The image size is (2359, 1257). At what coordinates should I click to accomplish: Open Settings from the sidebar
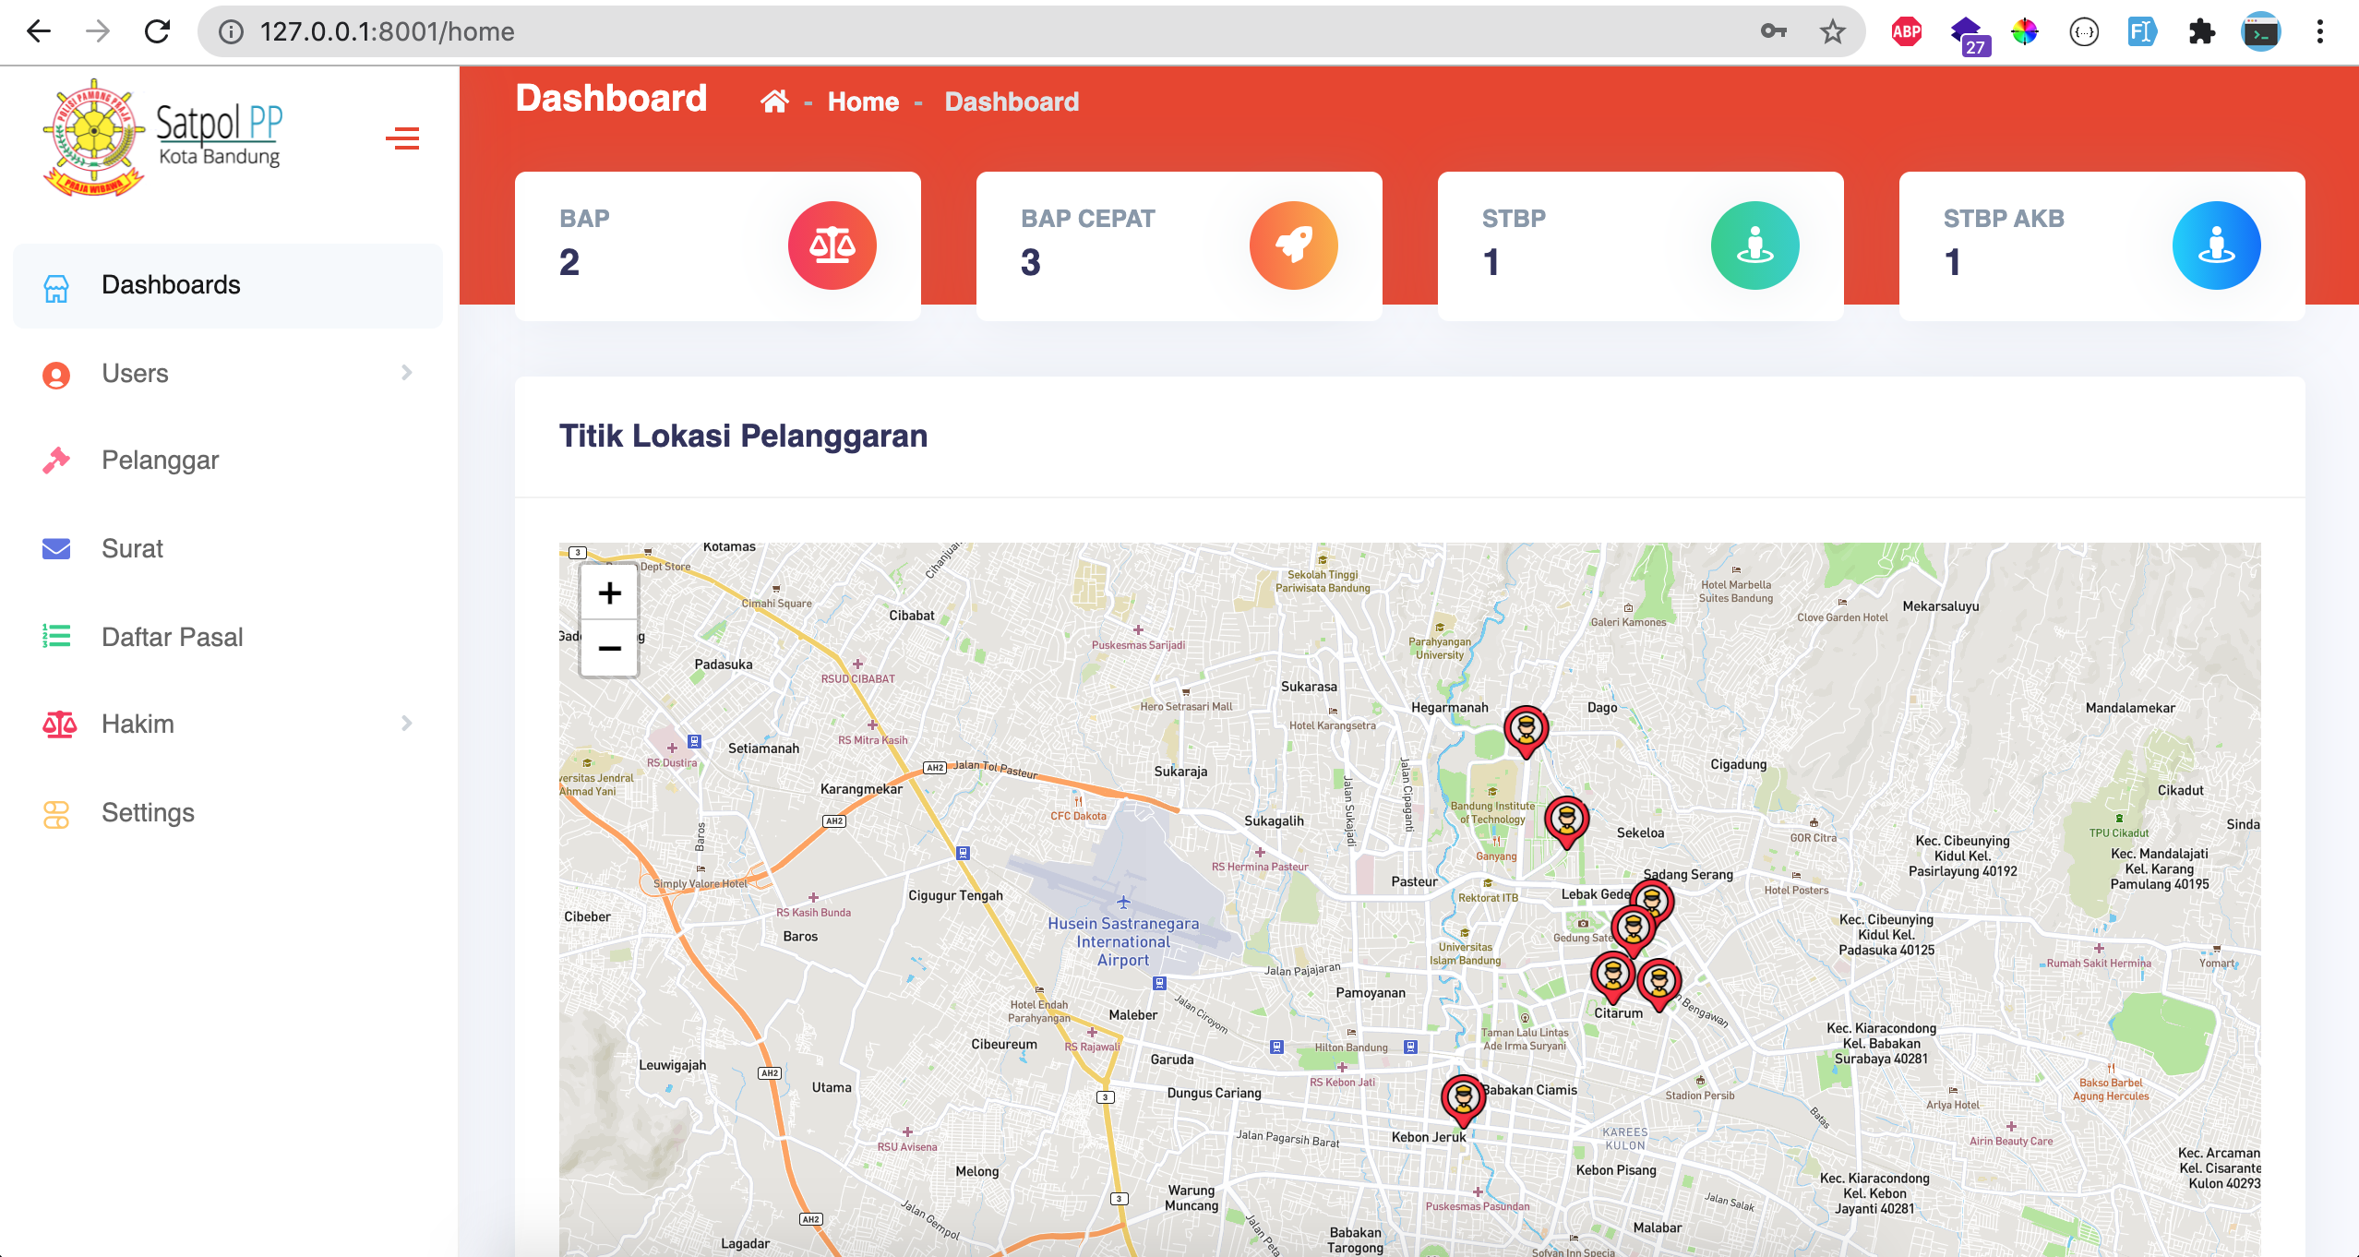coord(148,812)
